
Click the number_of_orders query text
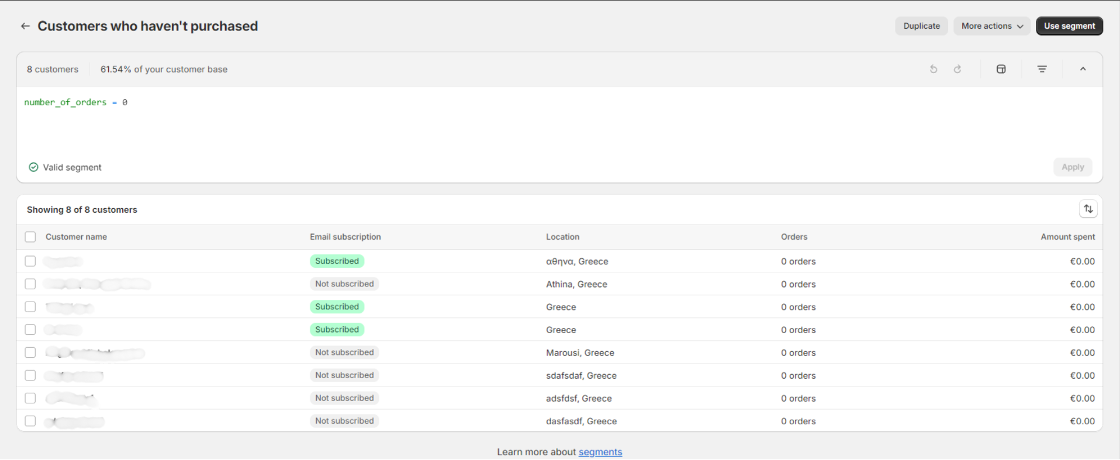65,102
